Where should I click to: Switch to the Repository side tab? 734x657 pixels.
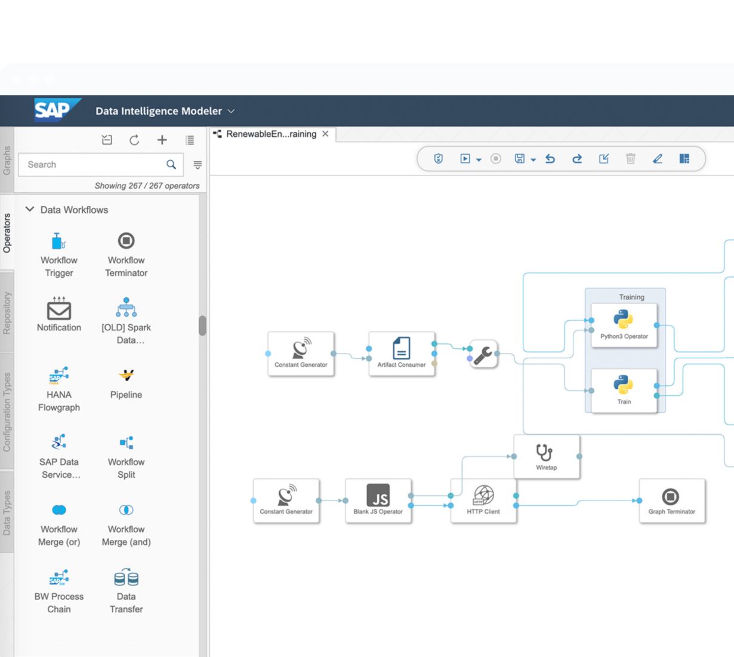(x=7, y=313)
